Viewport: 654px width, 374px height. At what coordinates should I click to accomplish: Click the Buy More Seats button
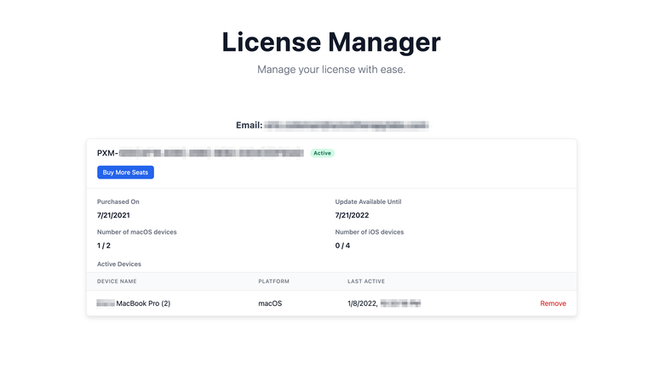[125, 173]
